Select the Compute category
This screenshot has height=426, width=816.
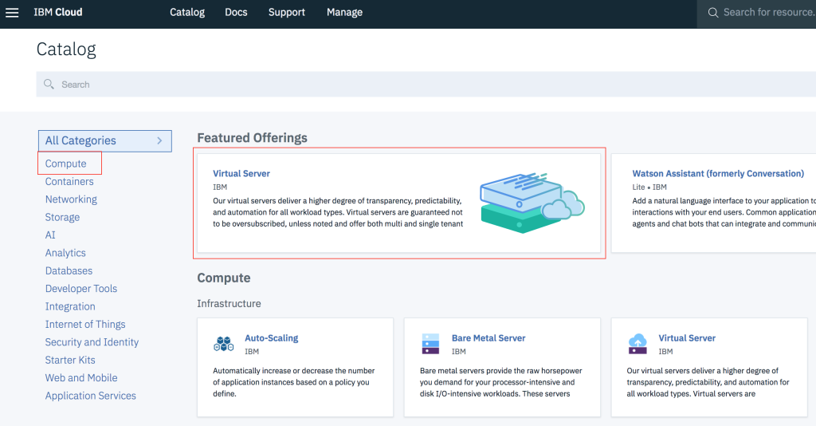(x=65, y=164)
